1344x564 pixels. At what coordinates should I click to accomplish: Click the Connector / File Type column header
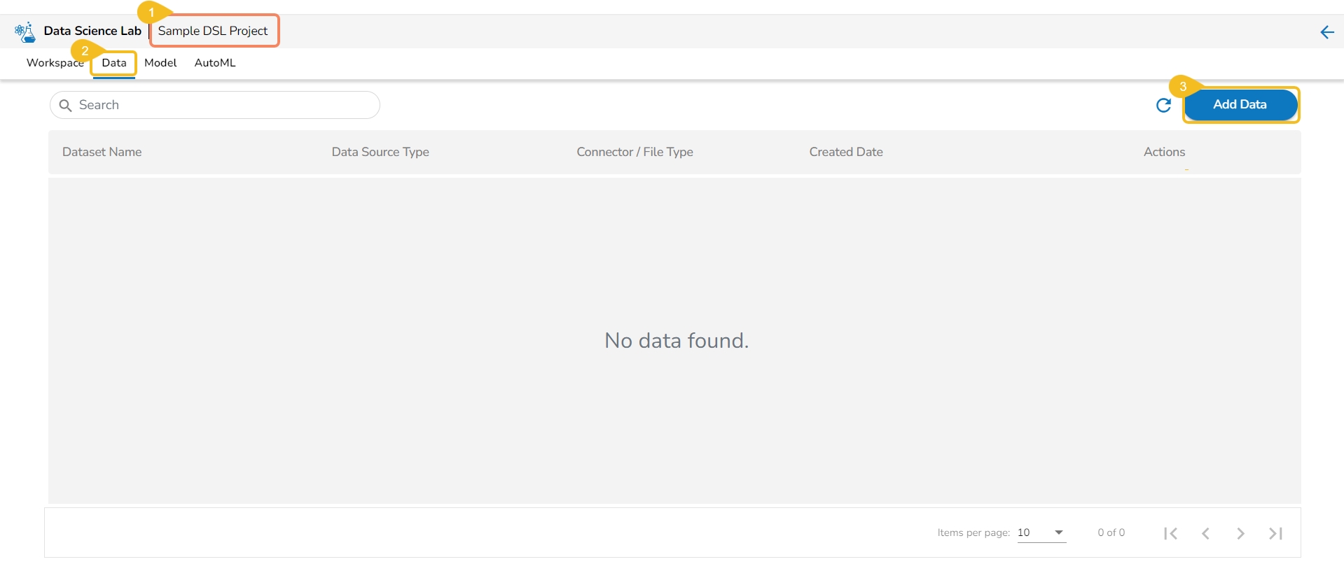pos(635,152)
